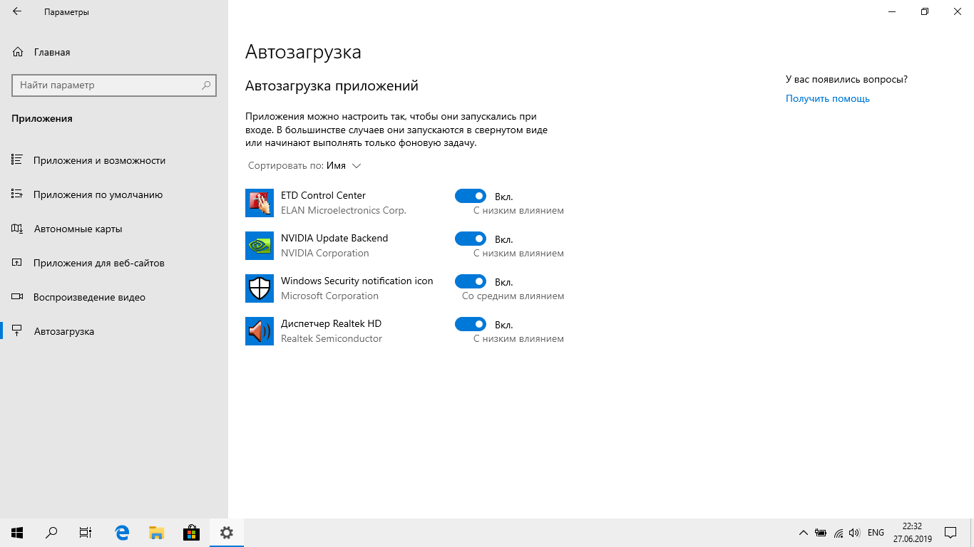Click the NVIDIA Update Backend icon

[260, 246]
